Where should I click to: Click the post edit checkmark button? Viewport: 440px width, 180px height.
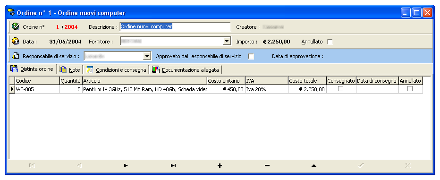click(x=361, y=166)
